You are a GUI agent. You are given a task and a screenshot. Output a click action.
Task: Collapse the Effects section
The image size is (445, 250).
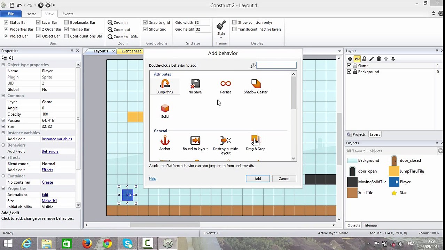click(x=3, y=158)
